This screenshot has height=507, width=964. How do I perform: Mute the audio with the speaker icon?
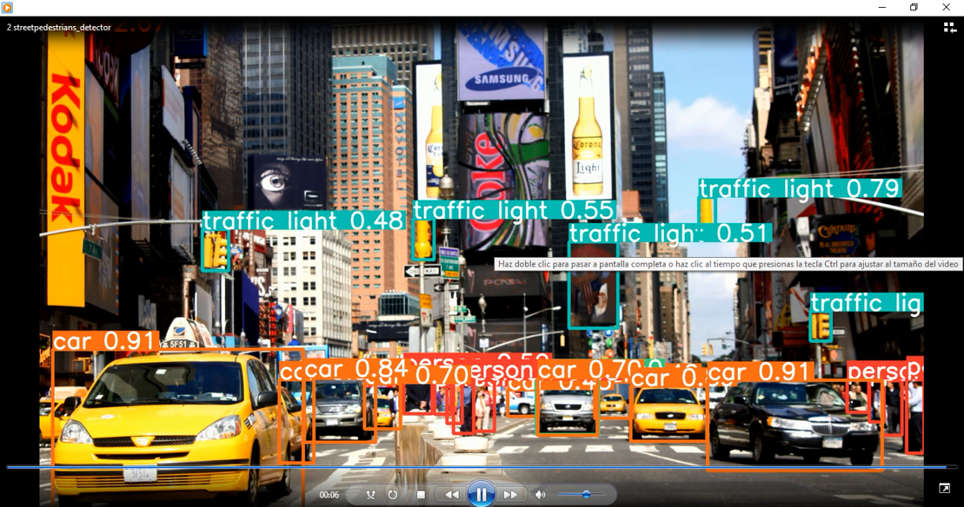[540, 495]
